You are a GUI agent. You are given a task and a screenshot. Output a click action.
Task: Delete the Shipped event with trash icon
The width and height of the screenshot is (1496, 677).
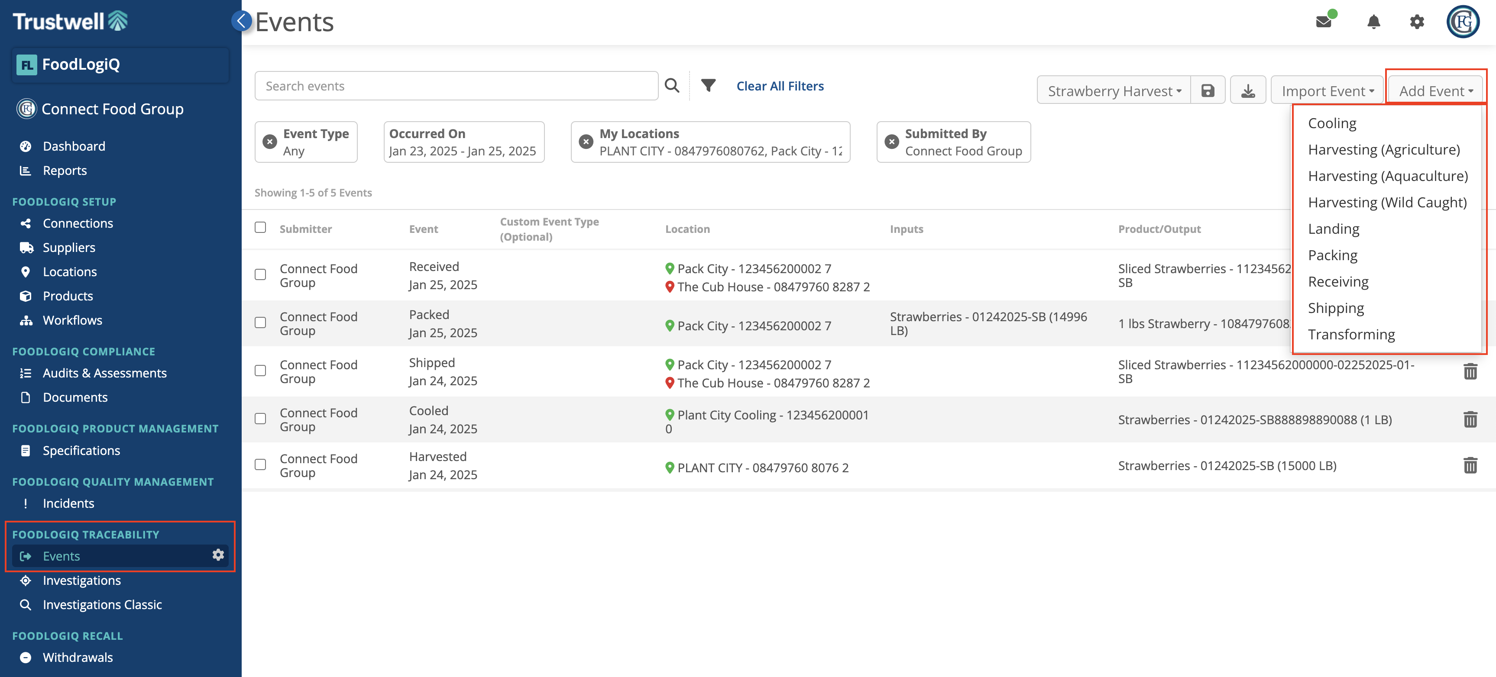1470,371
